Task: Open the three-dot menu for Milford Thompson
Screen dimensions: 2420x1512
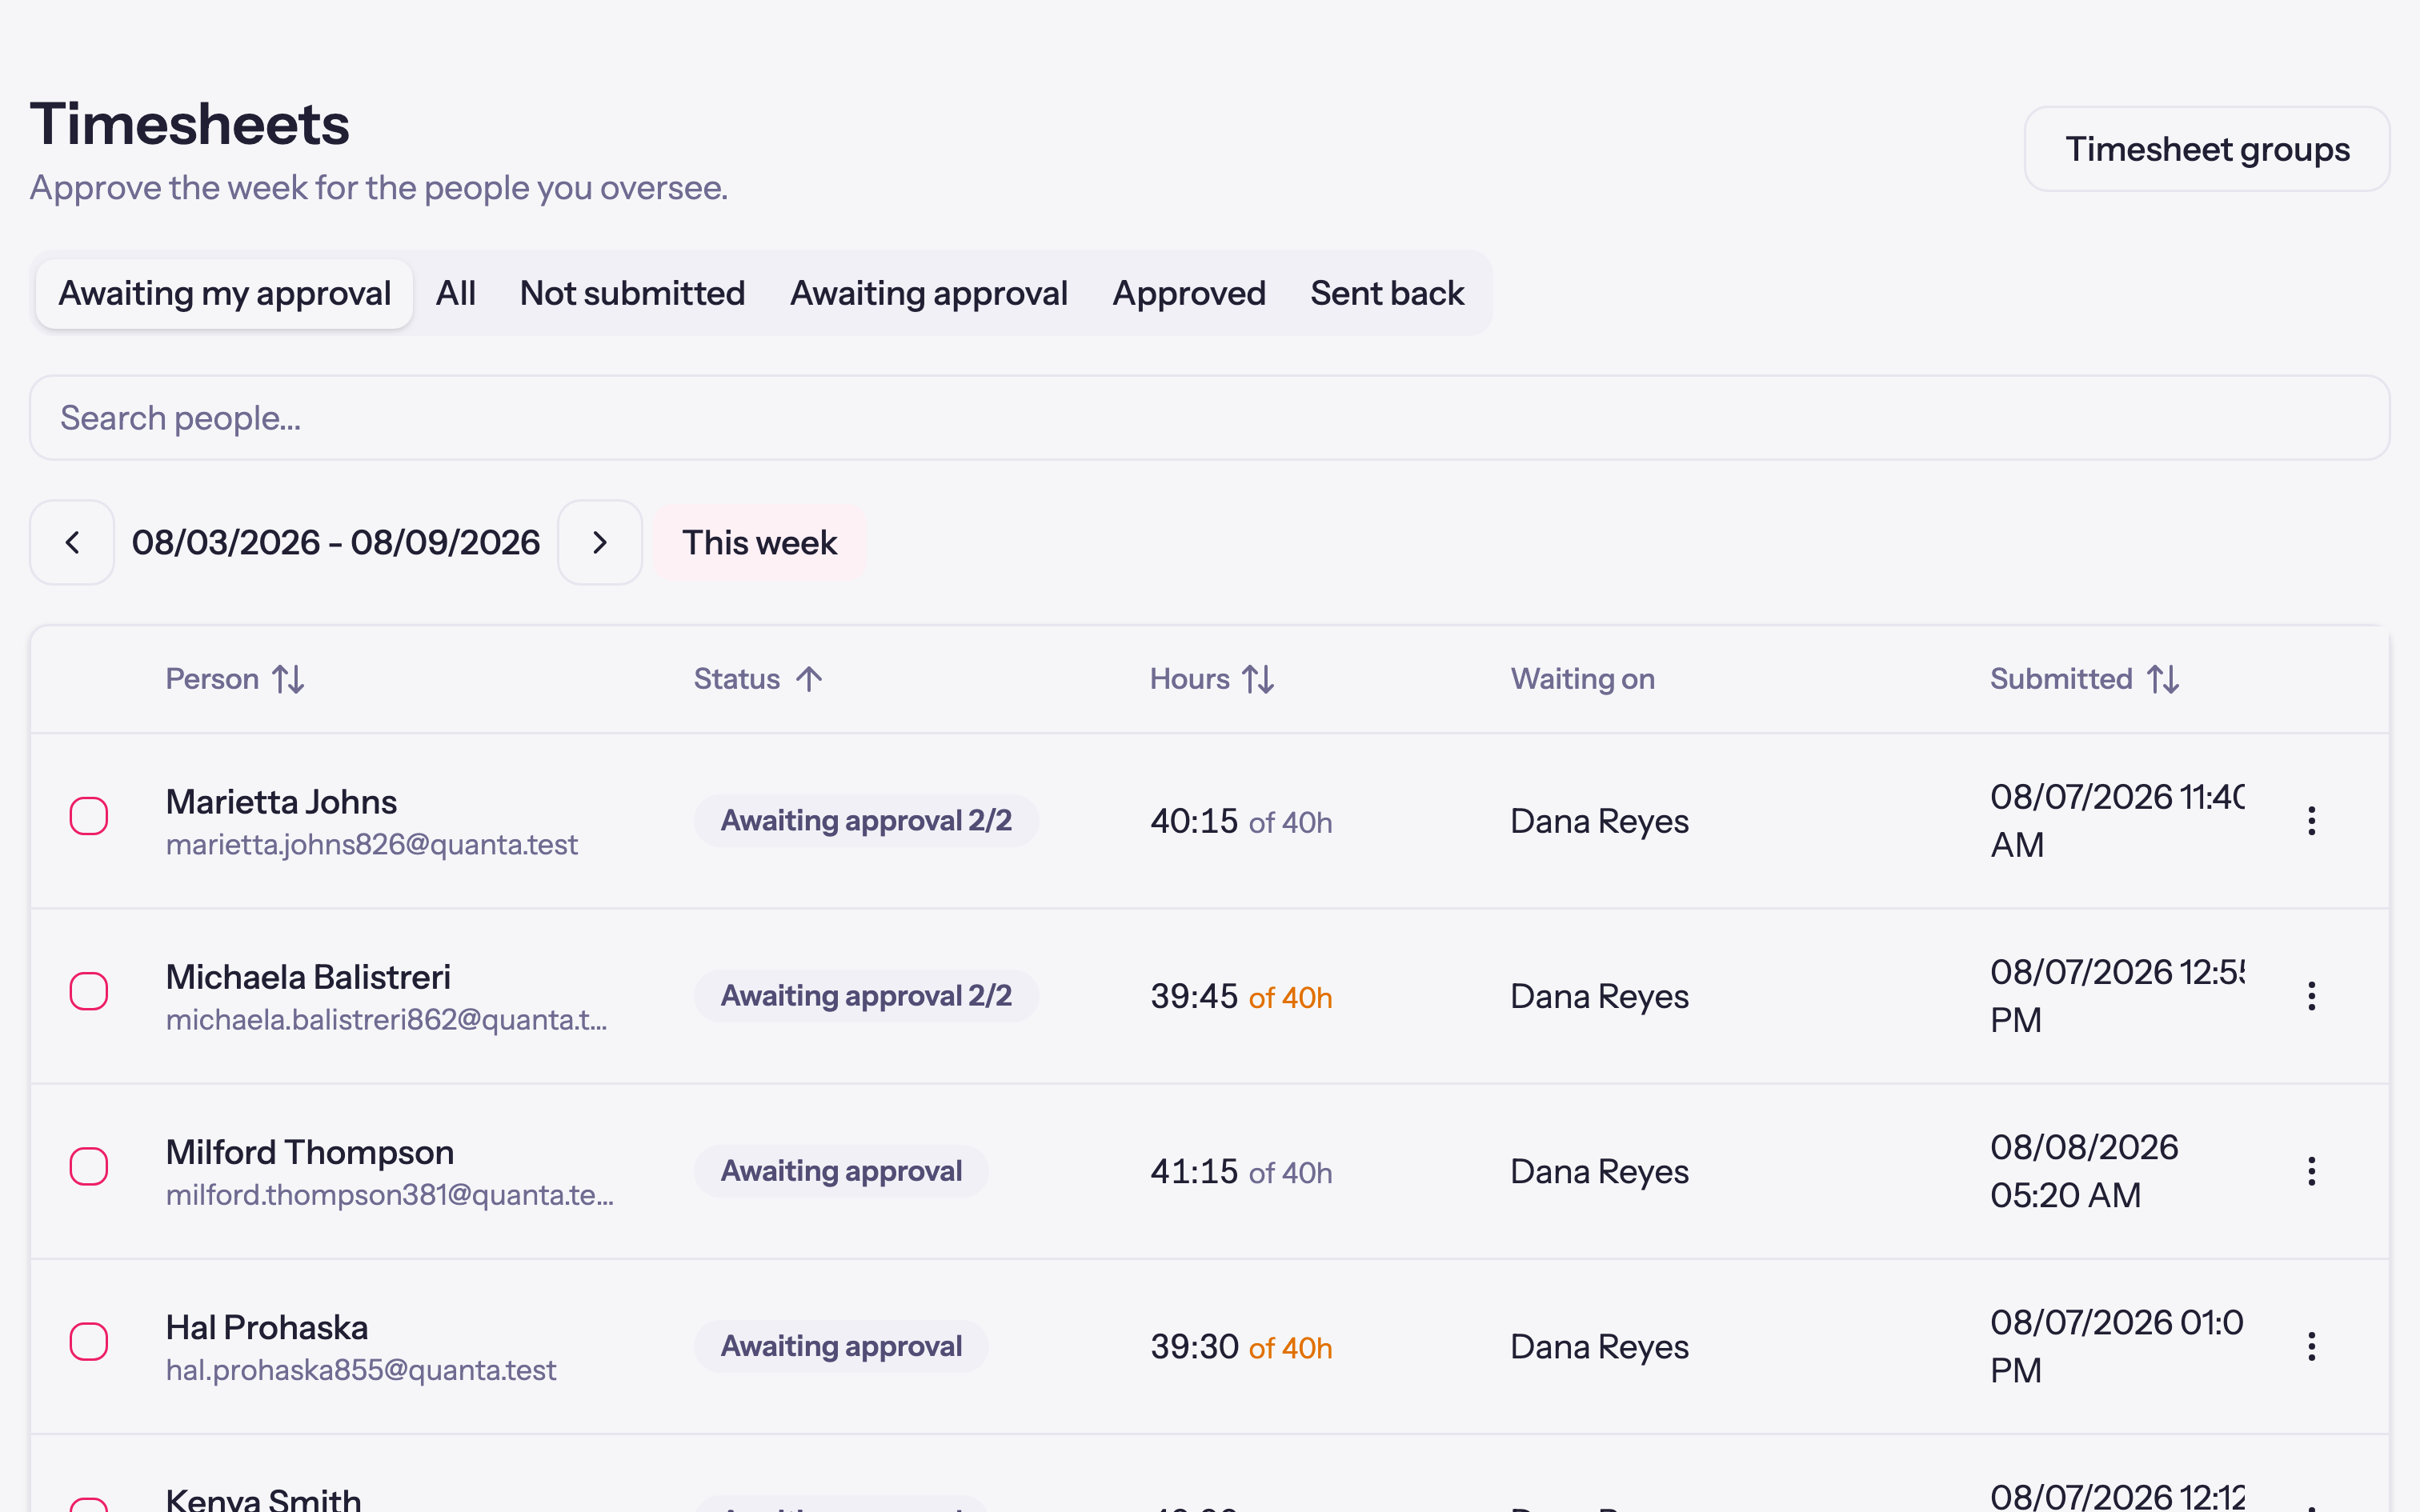Action: click(2311, 1171)
